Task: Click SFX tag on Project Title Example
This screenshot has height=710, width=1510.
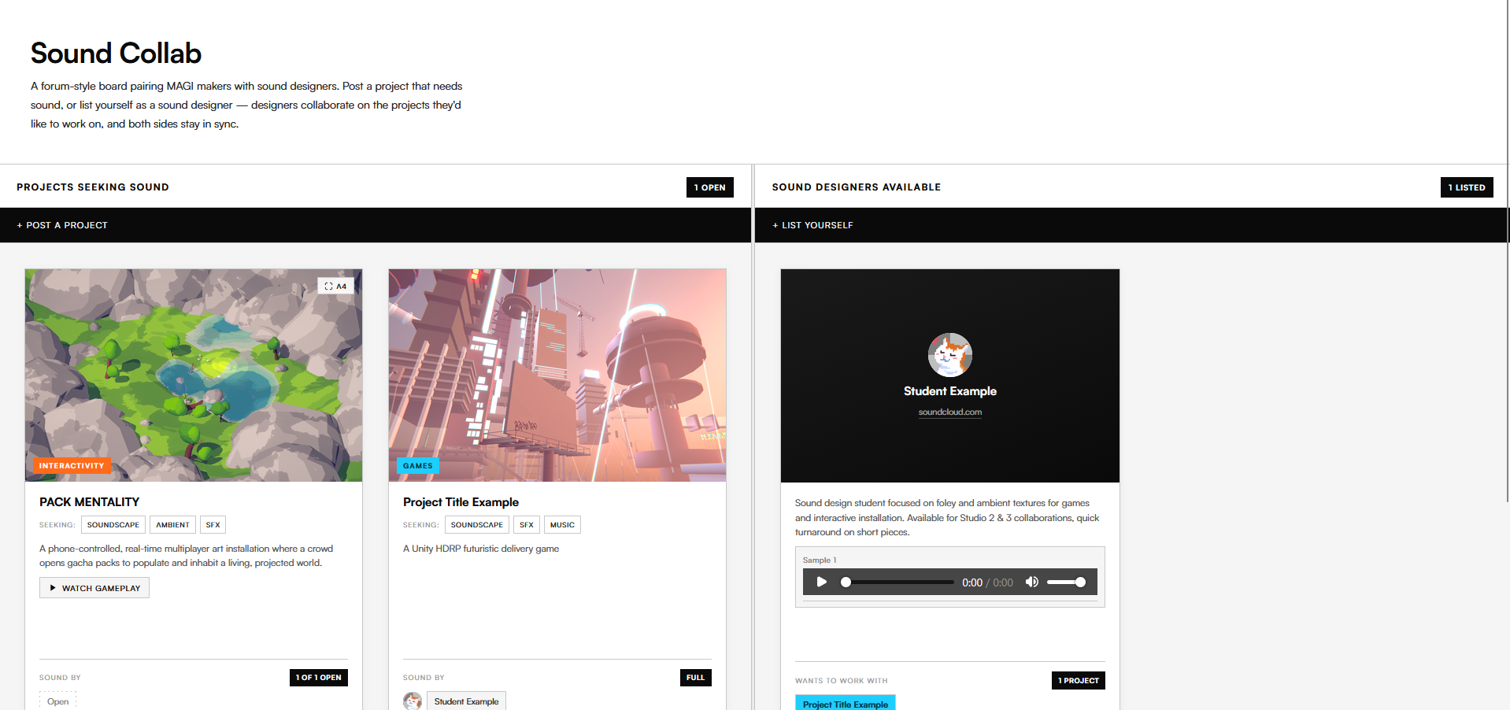Action: pyautogui.click(x=527, y=525)
